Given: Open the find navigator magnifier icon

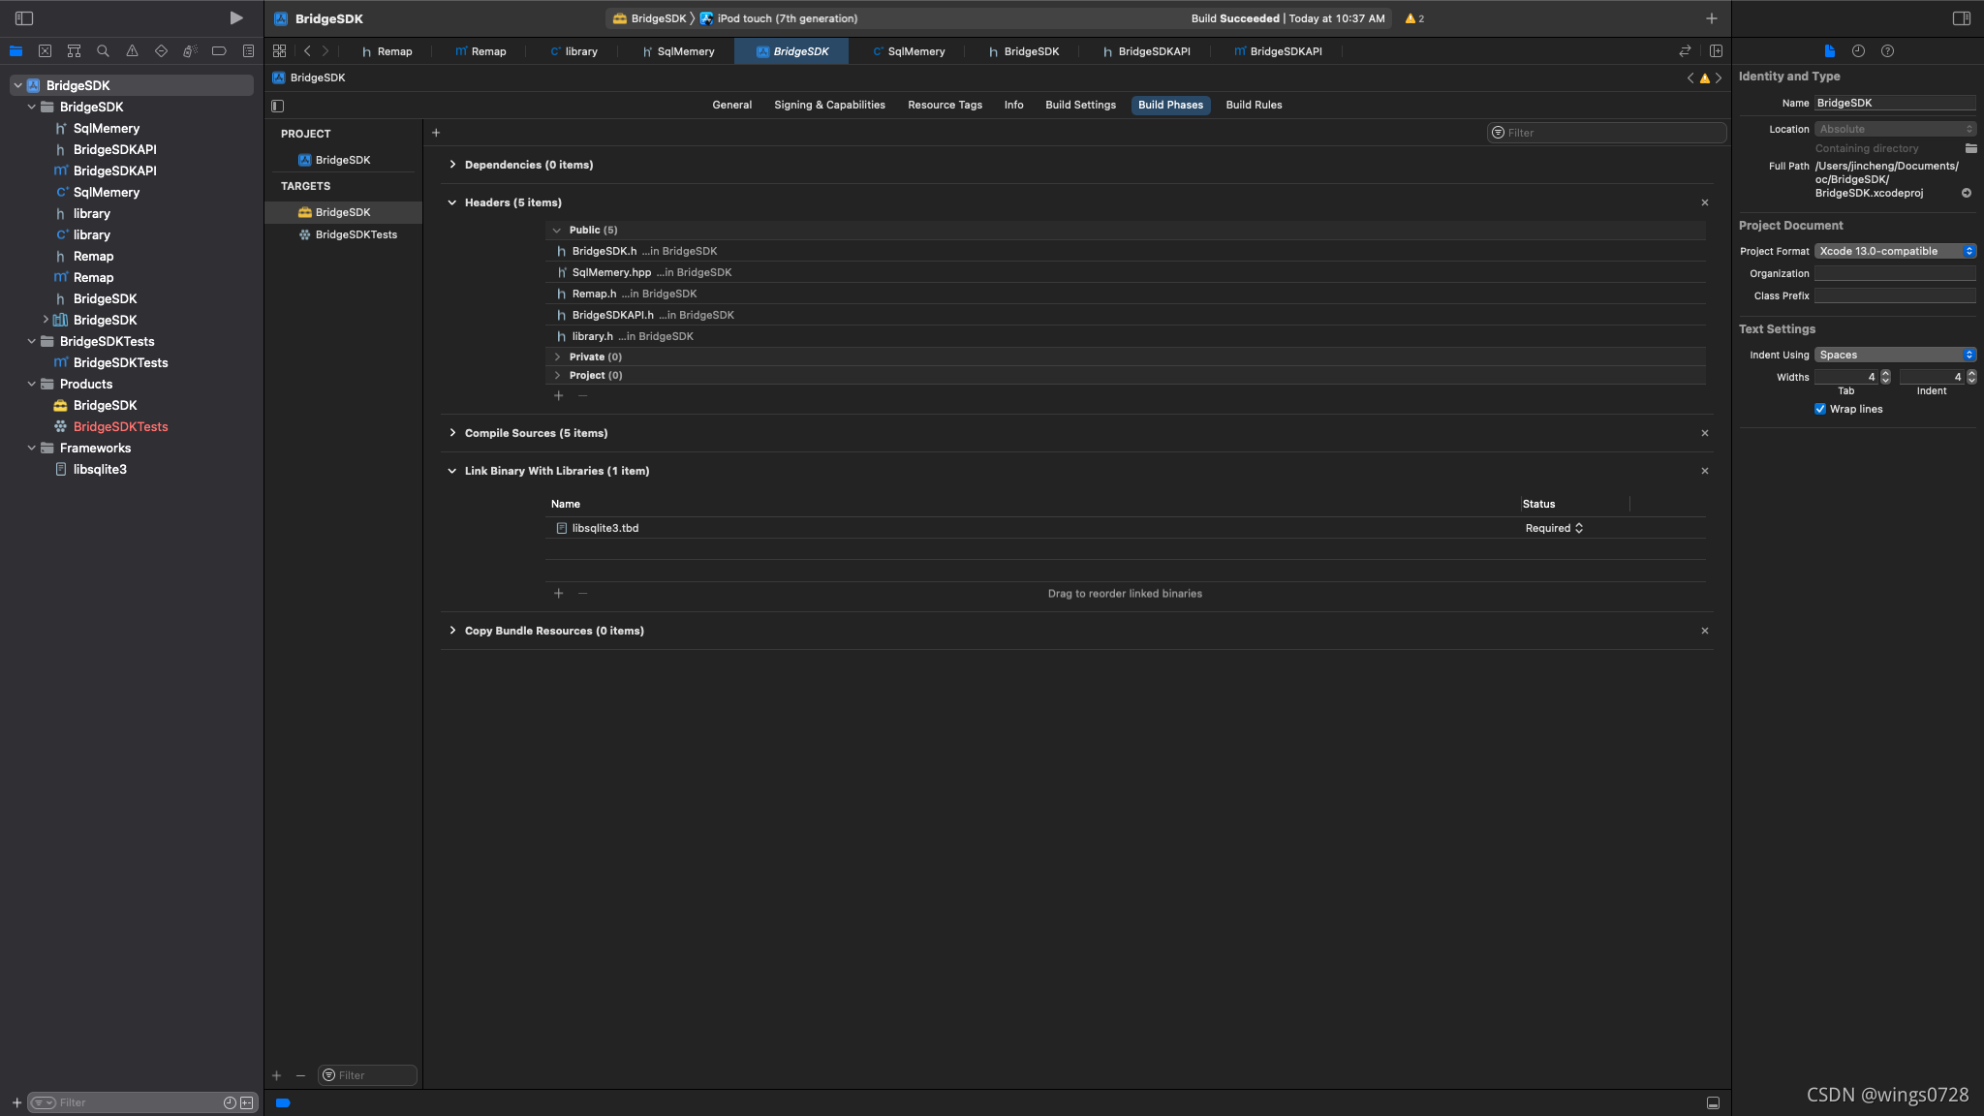Looking at the screenshot, I should point(103,51).
